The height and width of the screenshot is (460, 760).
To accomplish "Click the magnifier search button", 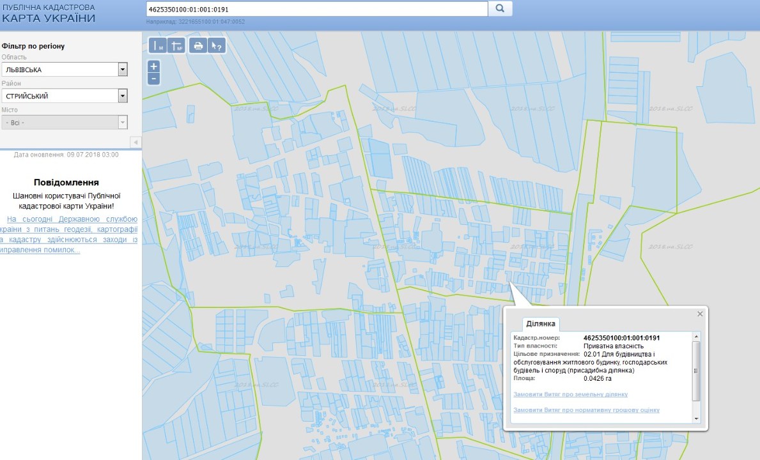I will (500, 9).
